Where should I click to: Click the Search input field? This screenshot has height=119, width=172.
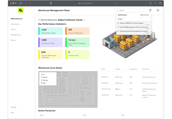(x=129, y=10)
